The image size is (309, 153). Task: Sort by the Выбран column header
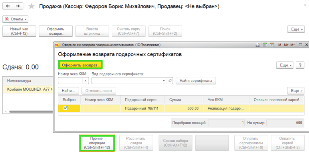coord(69,100)
